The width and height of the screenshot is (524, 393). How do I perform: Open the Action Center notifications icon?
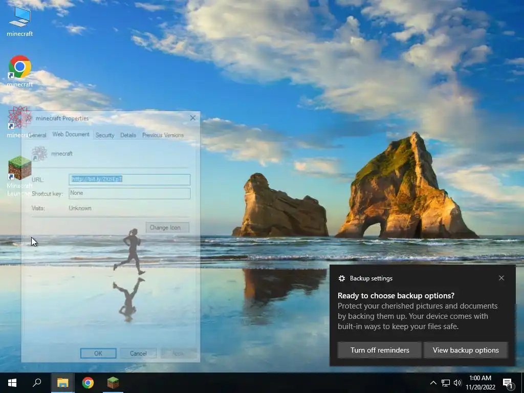pyautogui.click(x=508, y=383)
